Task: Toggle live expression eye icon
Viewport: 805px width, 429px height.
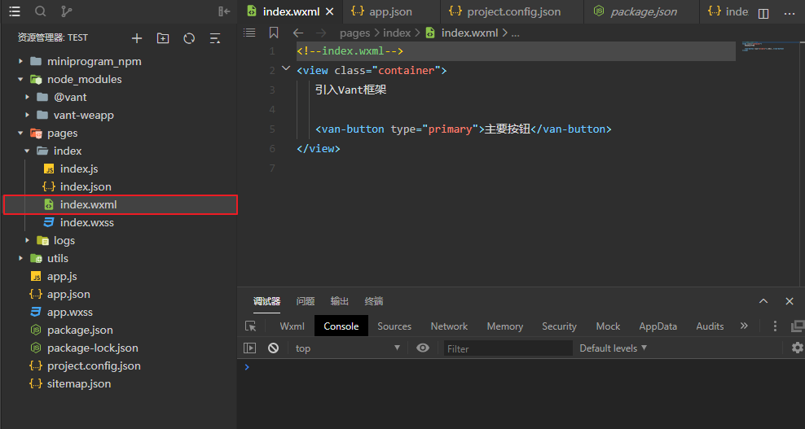Action: pyautogui.click(x=422, y=348)
